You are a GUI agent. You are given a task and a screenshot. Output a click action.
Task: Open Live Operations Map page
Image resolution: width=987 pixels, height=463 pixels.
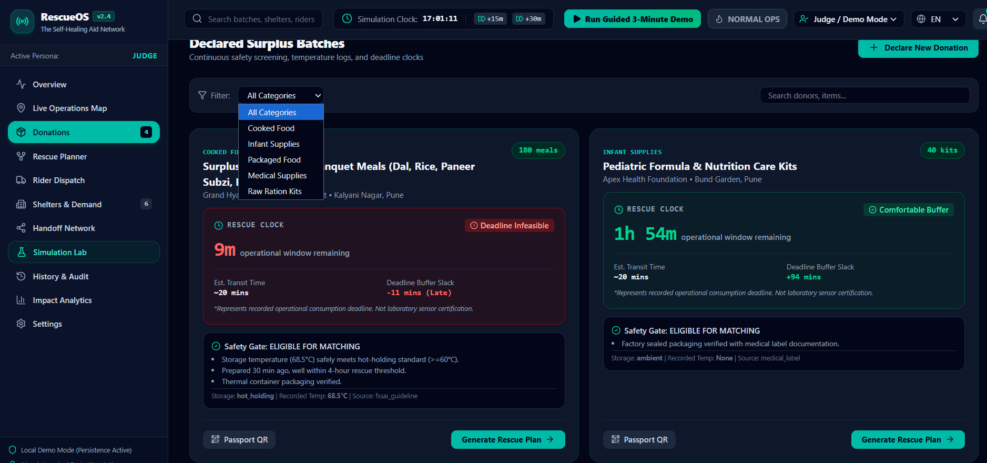point(84,108)
